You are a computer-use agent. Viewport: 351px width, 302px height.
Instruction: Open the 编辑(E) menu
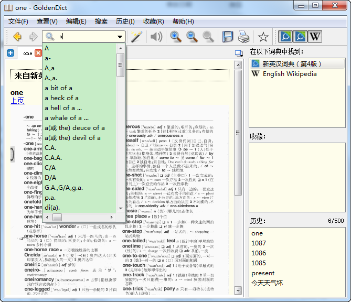76,21
